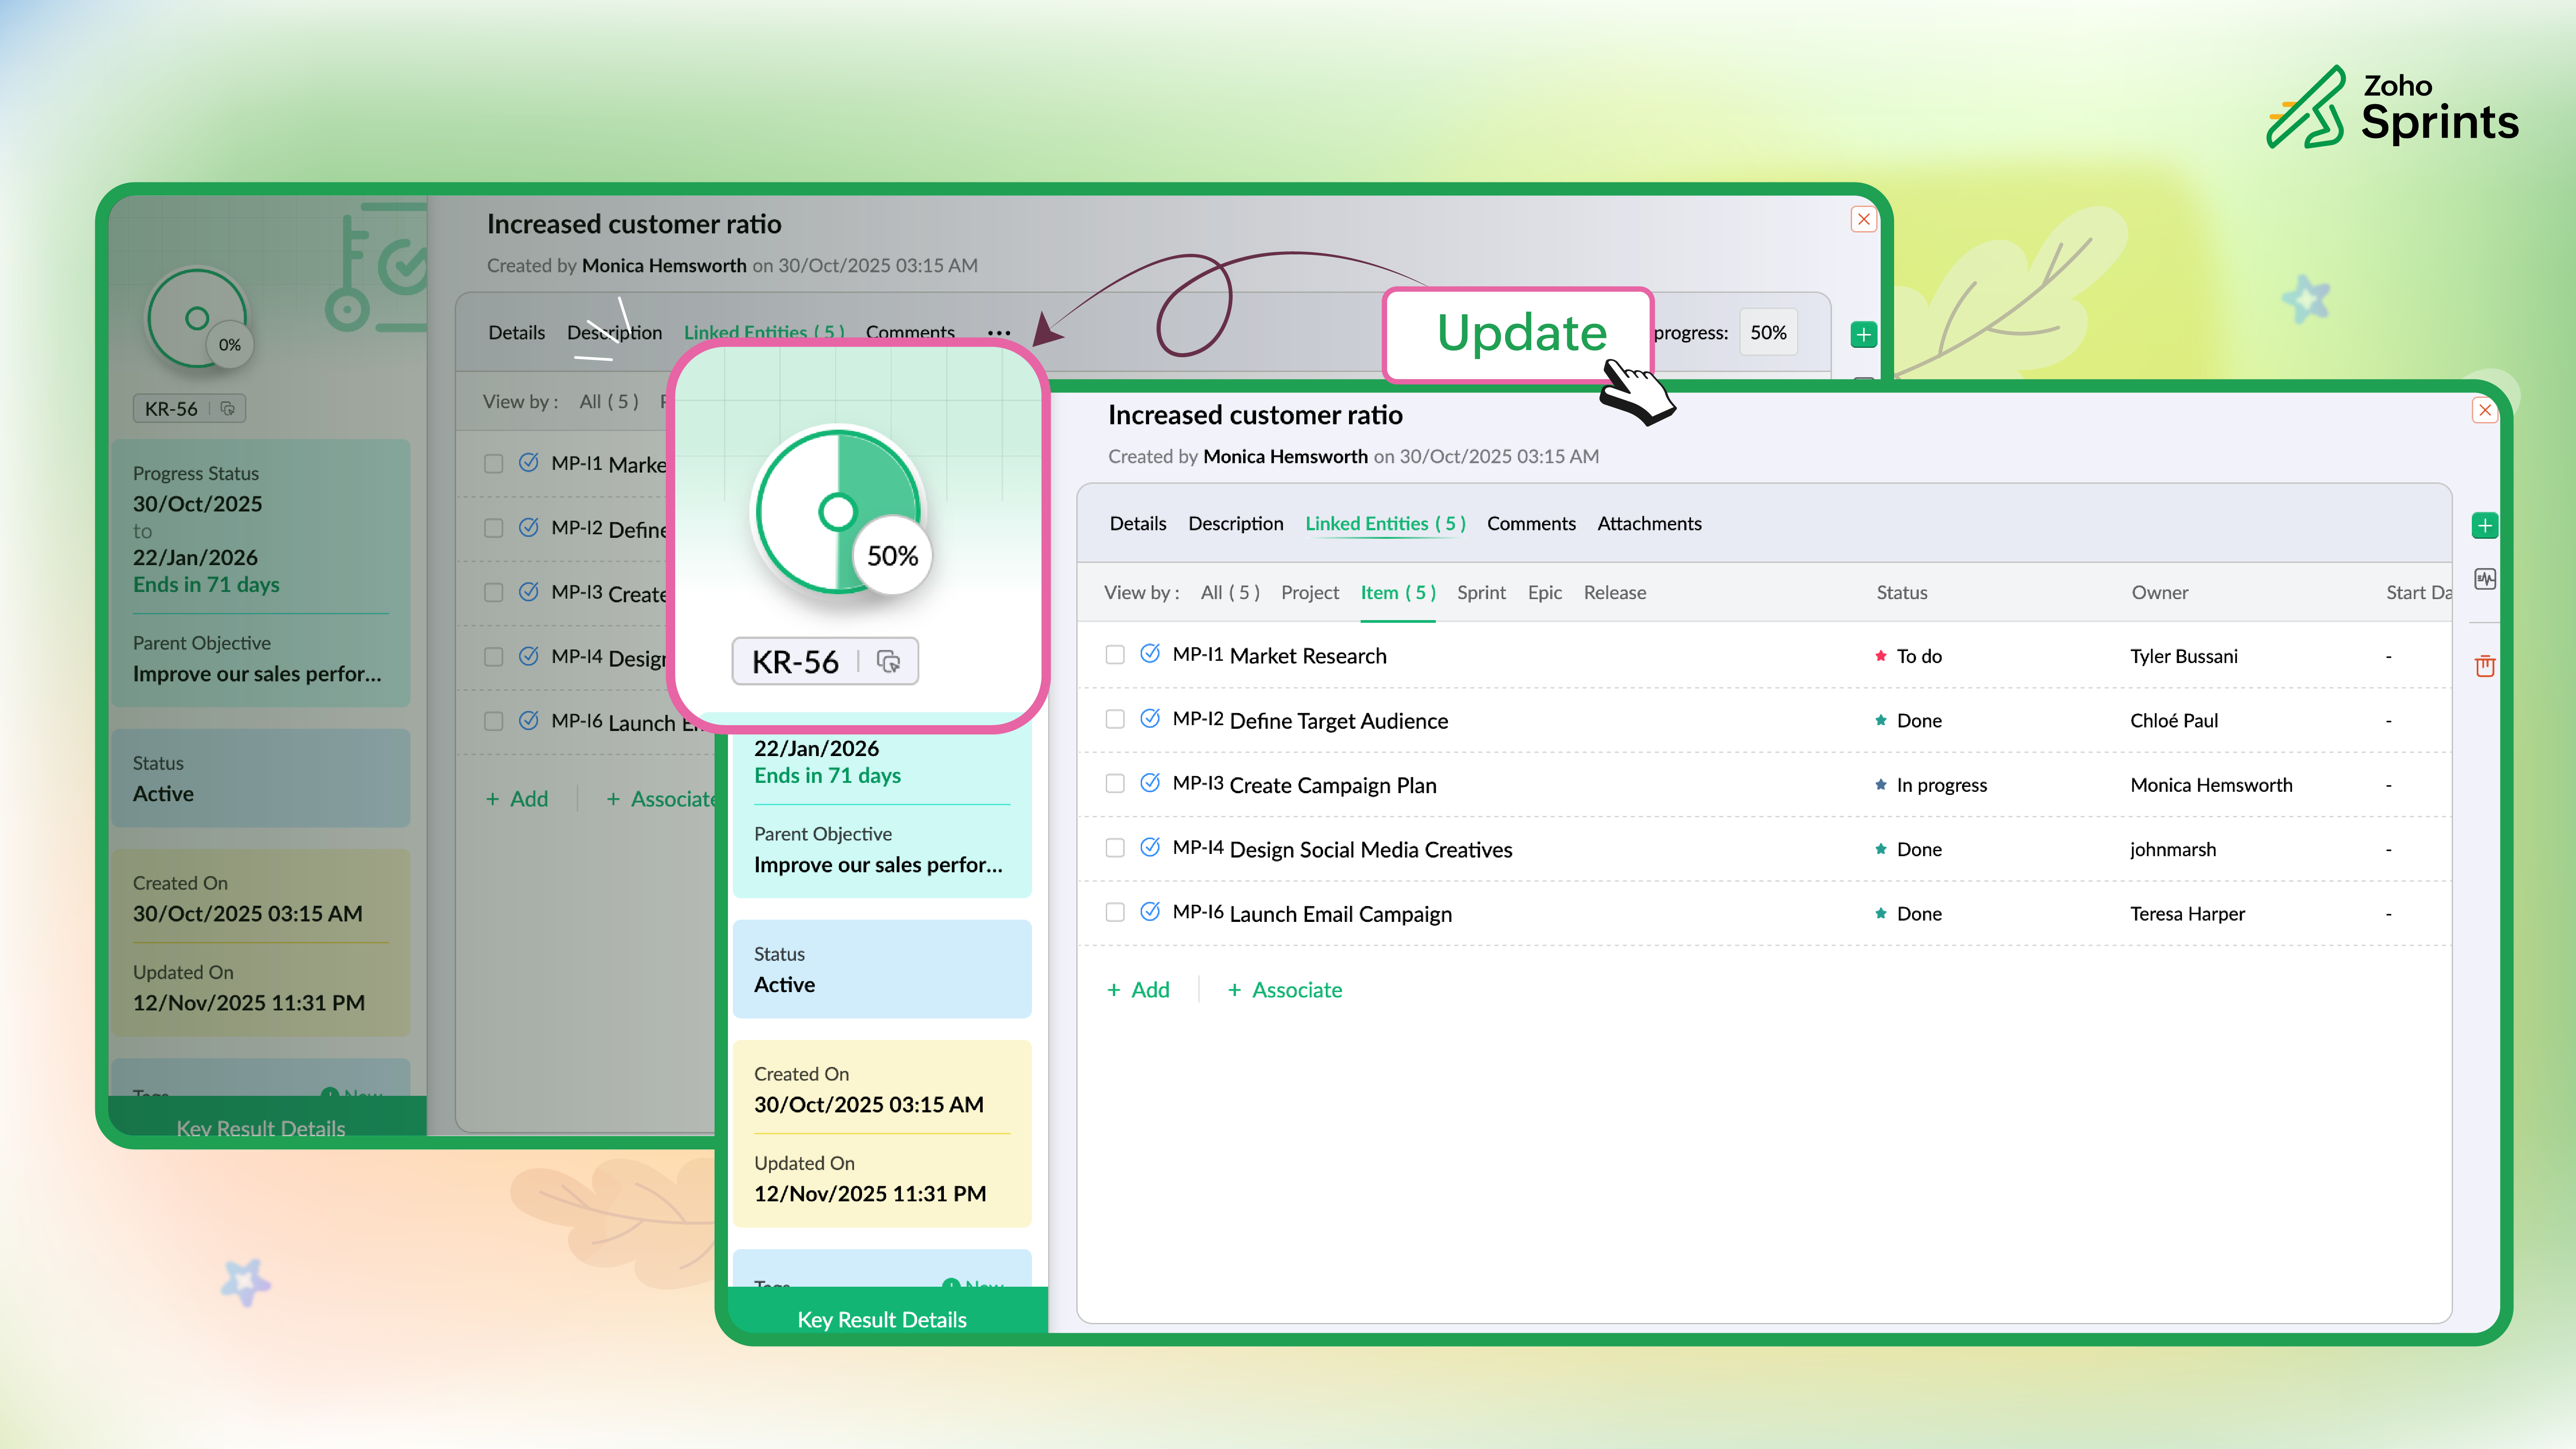
Task: Switch to the Comments tab
Action: tap(1530, 523)
